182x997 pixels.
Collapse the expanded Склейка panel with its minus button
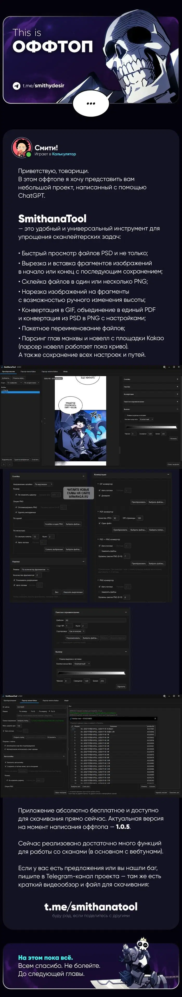coord(83,476)
